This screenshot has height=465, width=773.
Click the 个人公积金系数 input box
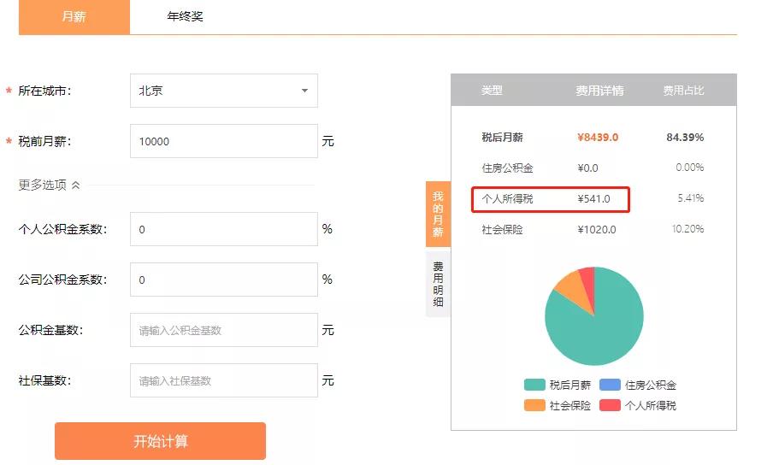coord(223,229)
